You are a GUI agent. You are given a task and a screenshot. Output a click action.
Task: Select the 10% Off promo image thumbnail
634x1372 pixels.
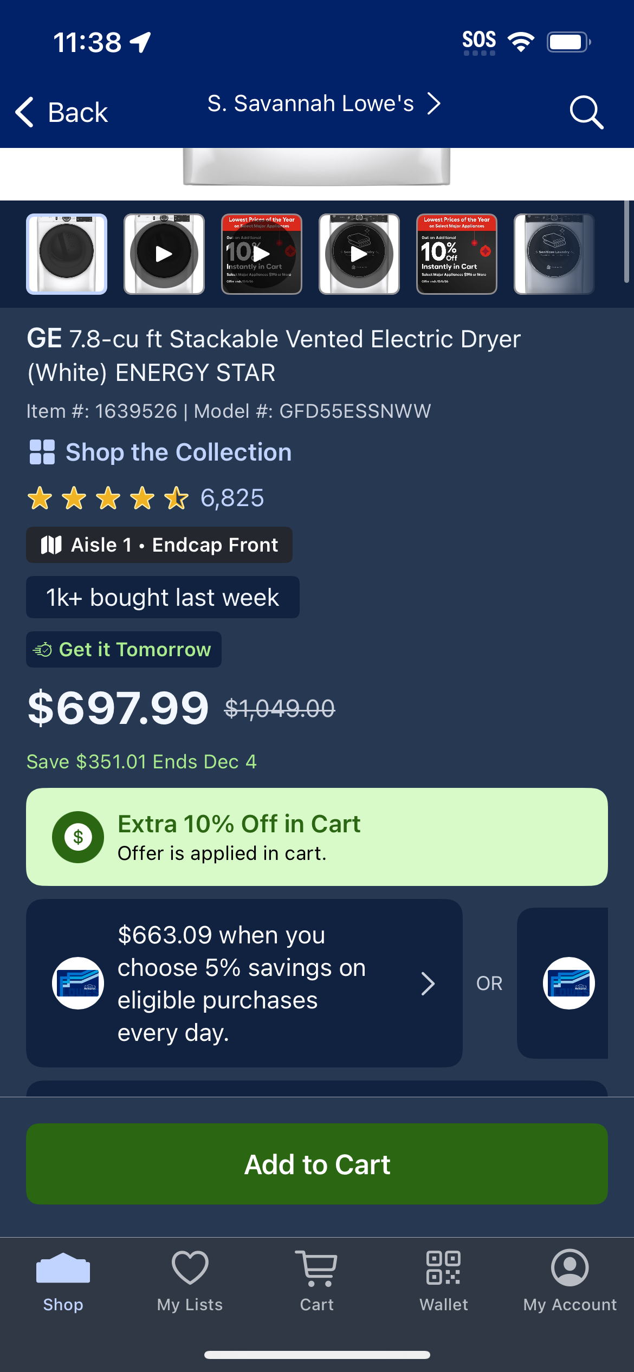pyautogui.click(x=457, y=254)
